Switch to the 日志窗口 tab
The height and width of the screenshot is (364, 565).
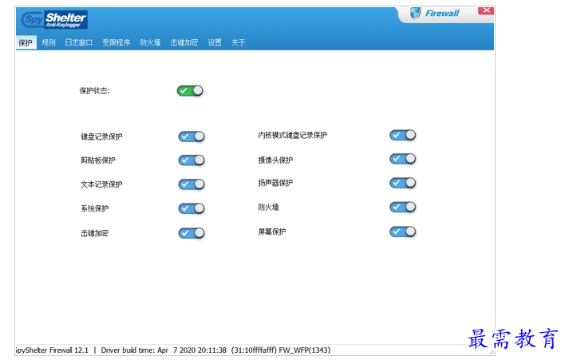78,42
